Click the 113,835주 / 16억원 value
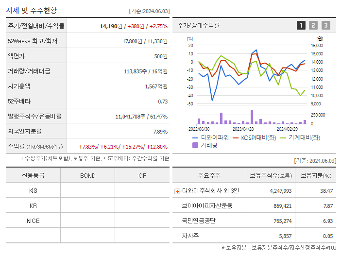Image resolution: width=341 pixels, height=255 pixels. point(146,71)
